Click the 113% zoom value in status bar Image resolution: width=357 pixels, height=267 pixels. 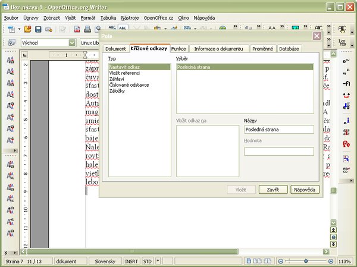pos(345,261)
